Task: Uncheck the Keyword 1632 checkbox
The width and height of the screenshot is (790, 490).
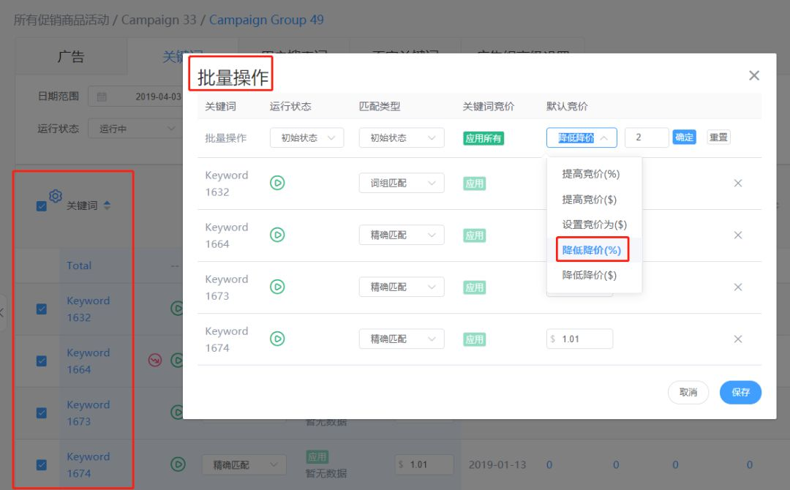Action: click(x=42, y=309)
